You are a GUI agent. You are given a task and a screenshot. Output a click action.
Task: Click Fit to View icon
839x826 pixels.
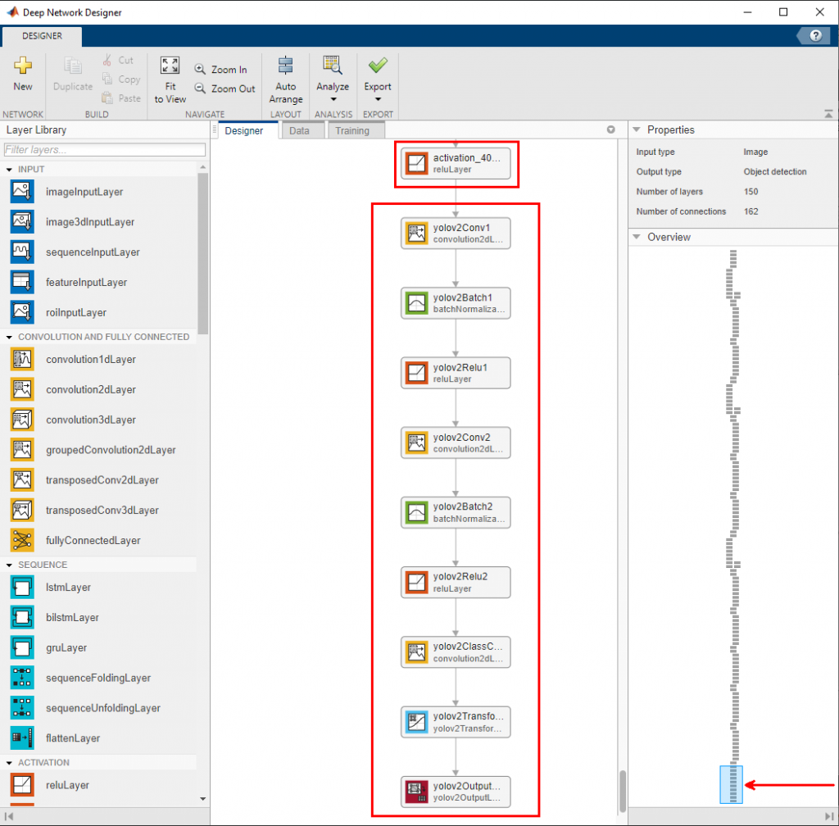(170, 67)
